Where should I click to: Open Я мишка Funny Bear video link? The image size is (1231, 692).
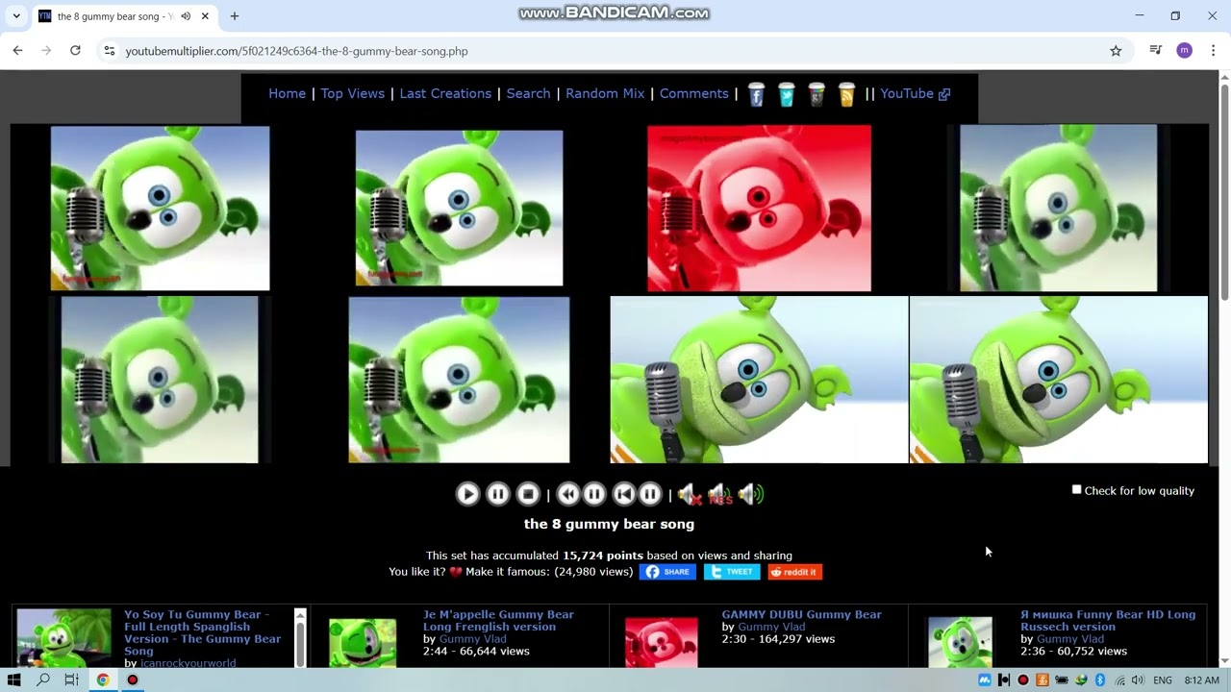1108,620
